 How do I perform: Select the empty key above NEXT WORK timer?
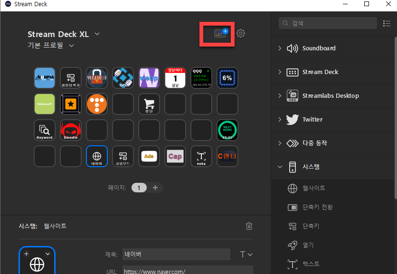227,104
